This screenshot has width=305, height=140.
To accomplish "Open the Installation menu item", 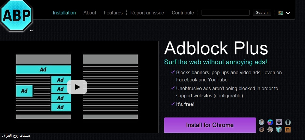I will 64,13.
